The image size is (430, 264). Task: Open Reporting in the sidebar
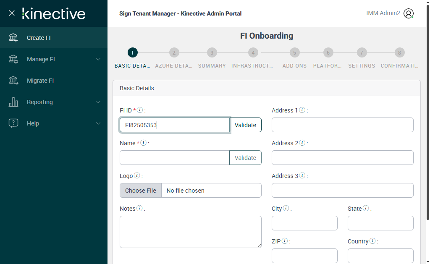click(x=54, y=102)
